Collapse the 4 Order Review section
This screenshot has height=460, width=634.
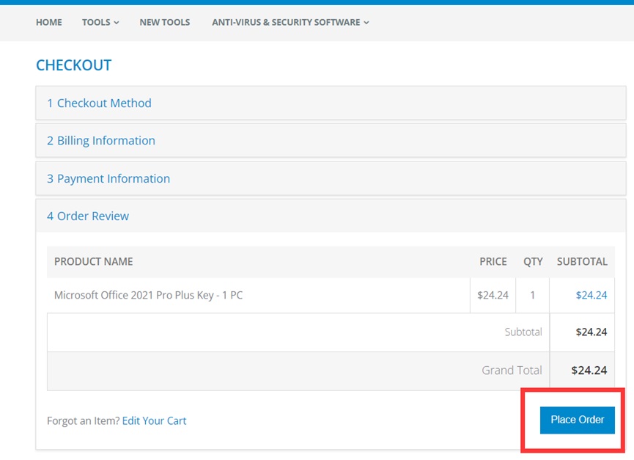(88, 216)
